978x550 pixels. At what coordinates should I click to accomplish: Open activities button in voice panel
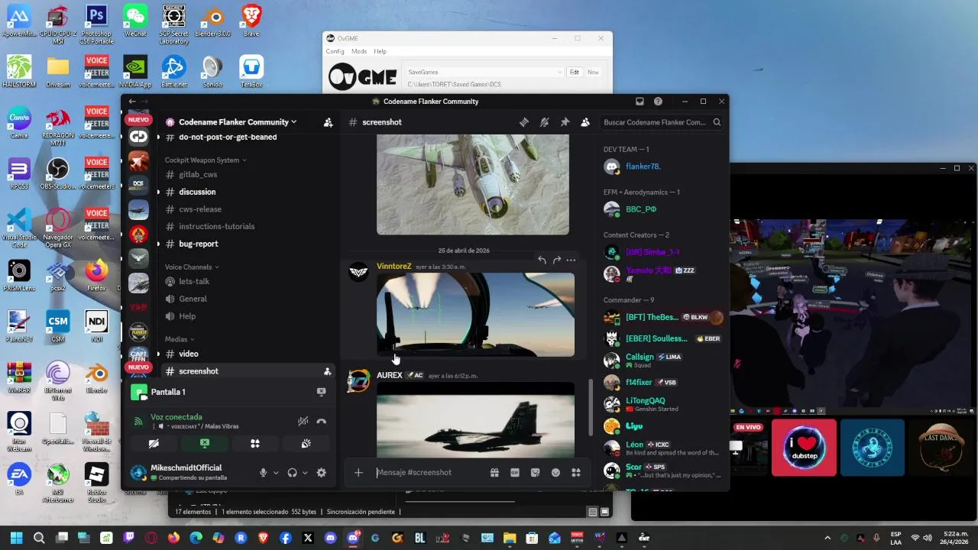click(255, 443)
